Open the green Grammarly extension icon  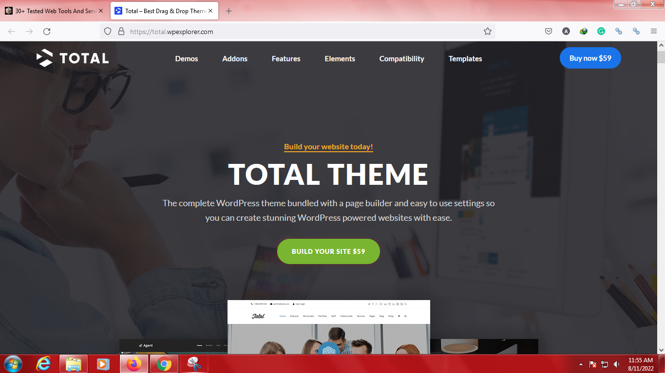(x=601, y=32)
